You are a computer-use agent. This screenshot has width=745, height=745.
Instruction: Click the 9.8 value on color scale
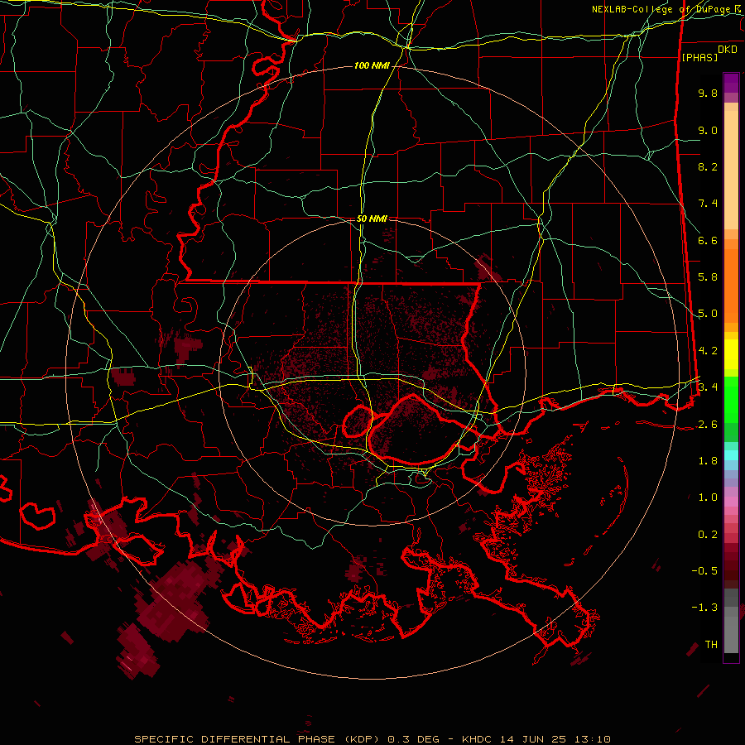tap(708, 93)
